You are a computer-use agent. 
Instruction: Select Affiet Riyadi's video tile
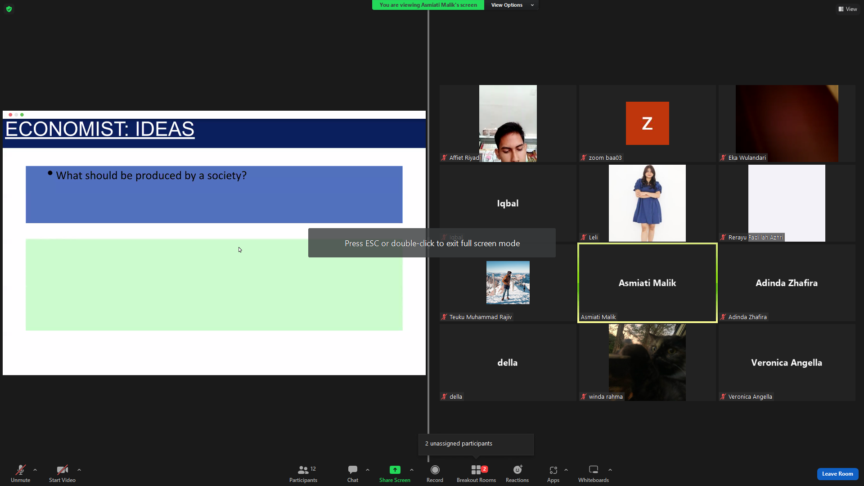(508, 123)
